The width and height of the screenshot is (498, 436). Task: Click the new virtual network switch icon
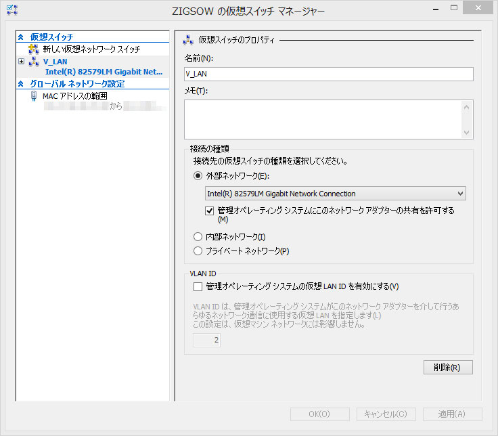tap(34, 49)
